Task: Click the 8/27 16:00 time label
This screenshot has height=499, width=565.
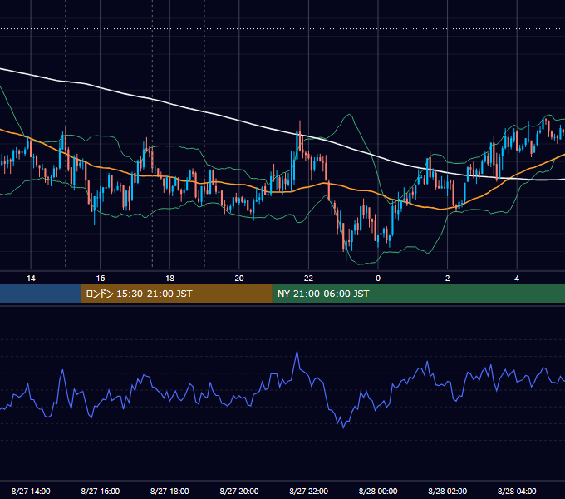Action: tap(101, 491)
